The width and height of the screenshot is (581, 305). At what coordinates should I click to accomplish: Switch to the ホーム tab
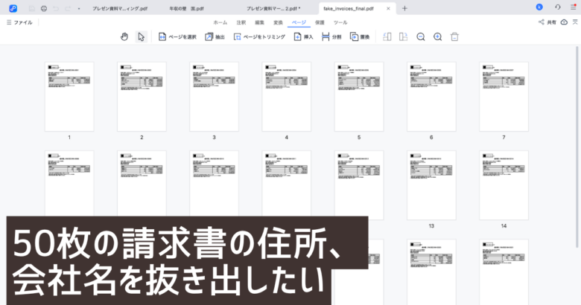(x=220, y=22)
